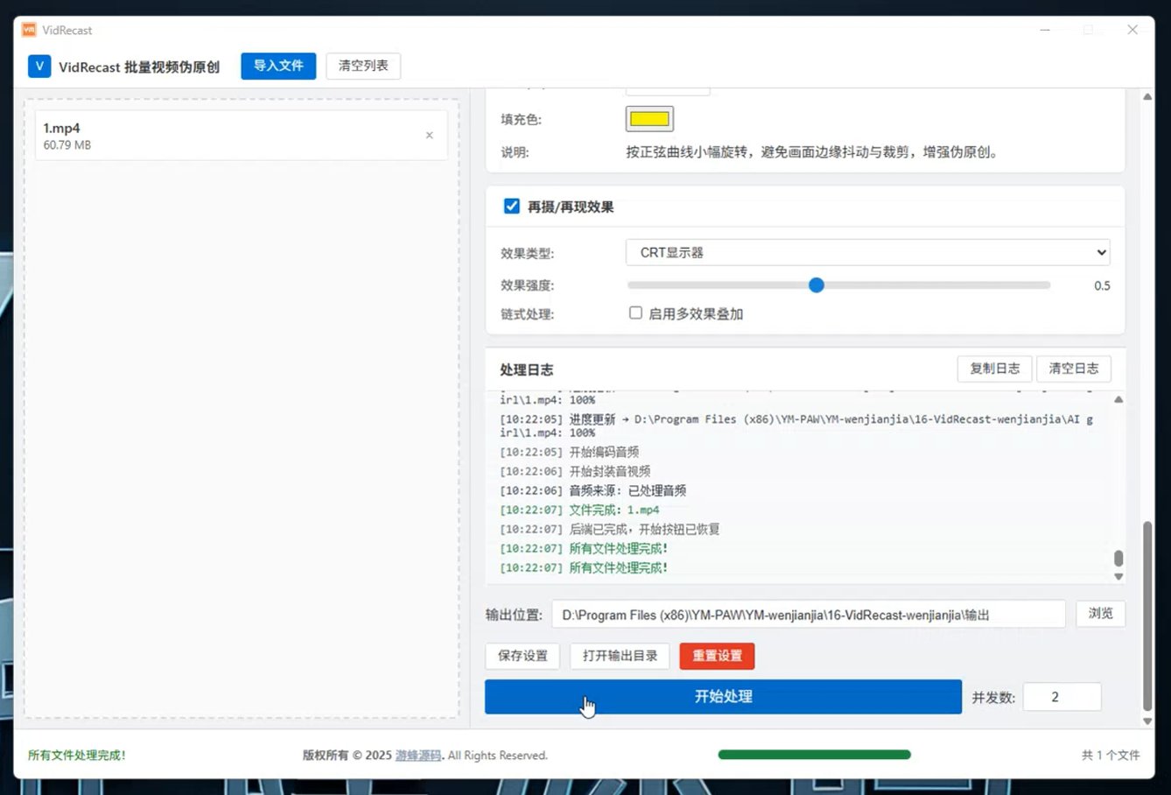Click the green progress bar

814,755
